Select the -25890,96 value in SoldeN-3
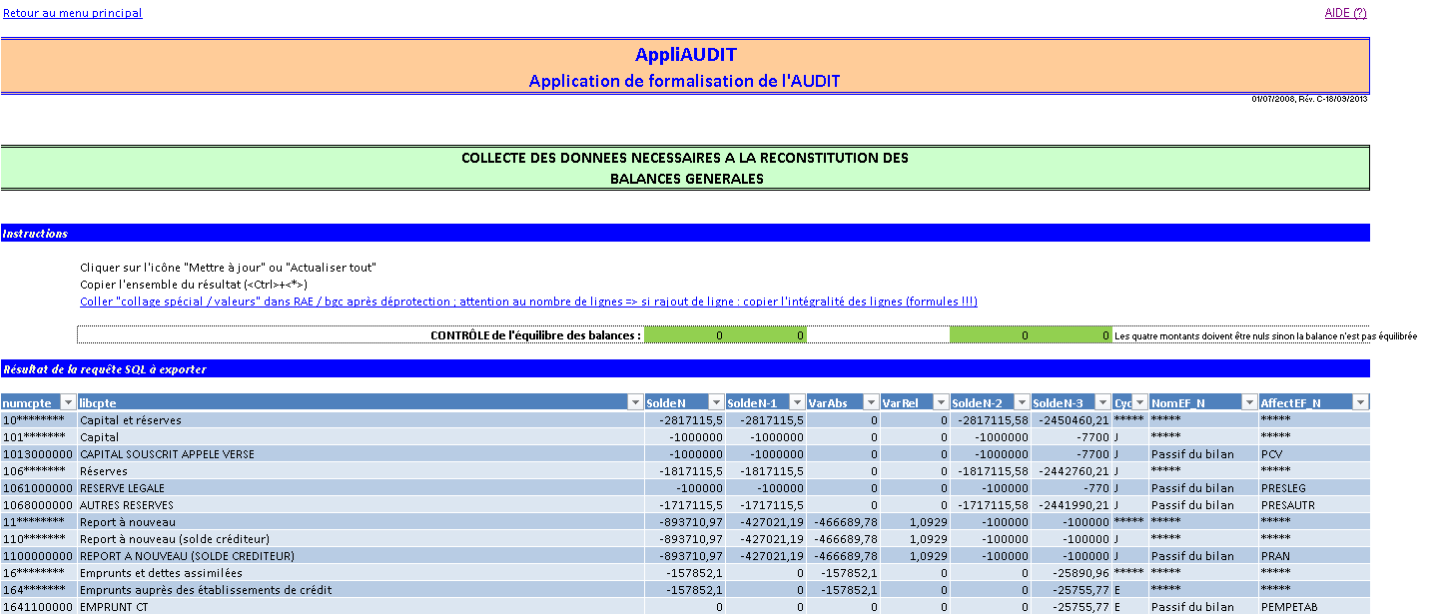1447x615 pixels. pos(1071,573)
